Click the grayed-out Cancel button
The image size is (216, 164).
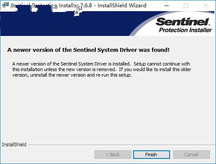tap(192, 155)
